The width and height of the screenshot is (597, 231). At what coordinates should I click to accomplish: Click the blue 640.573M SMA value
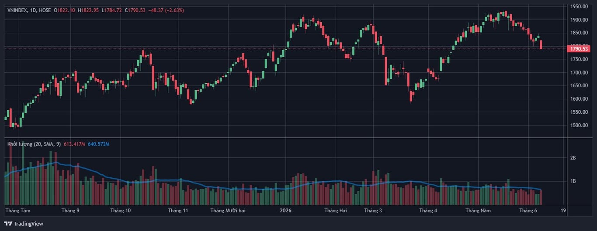point(98,144)
